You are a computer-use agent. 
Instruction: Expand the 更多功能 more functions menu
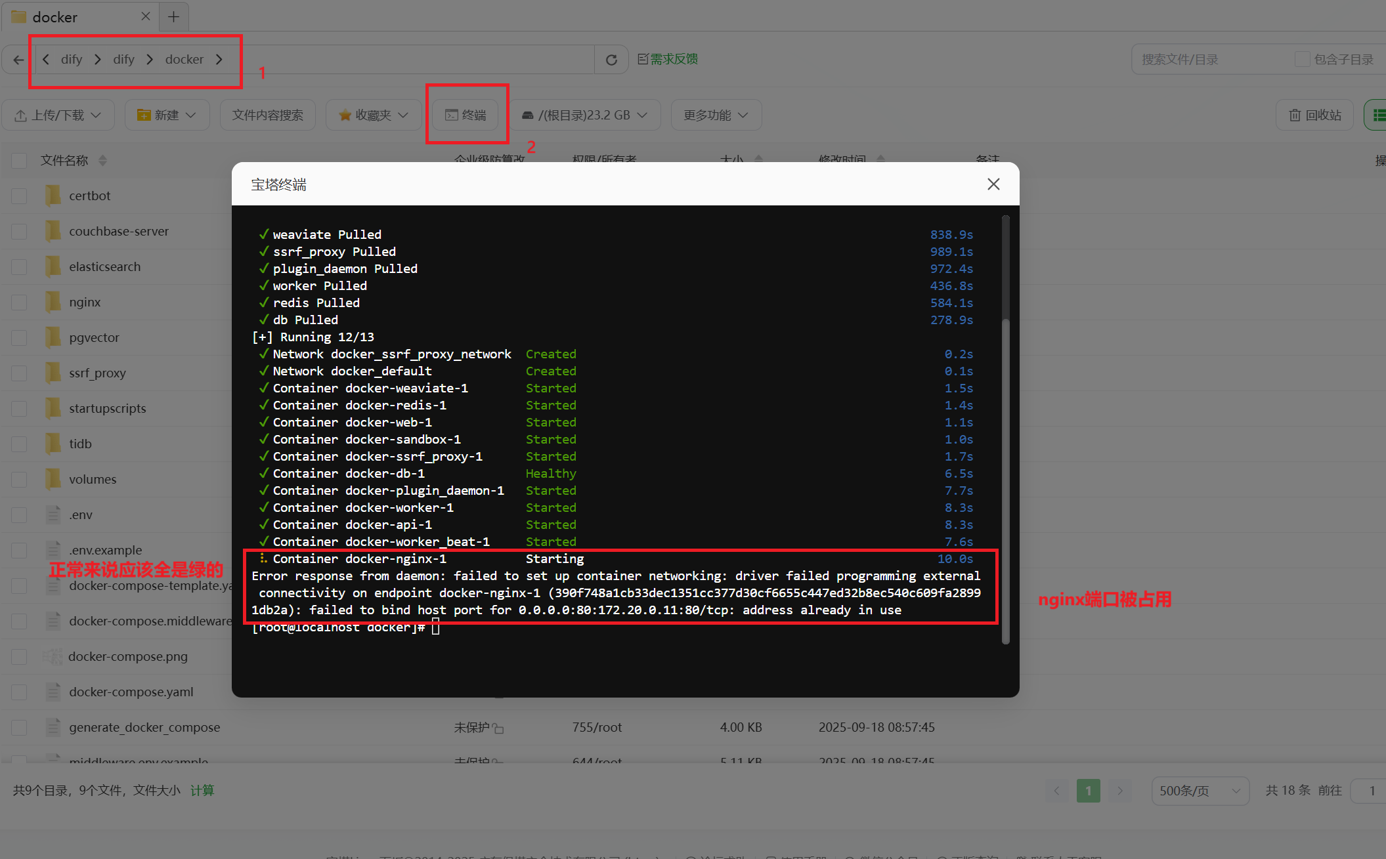pos(716,115)
